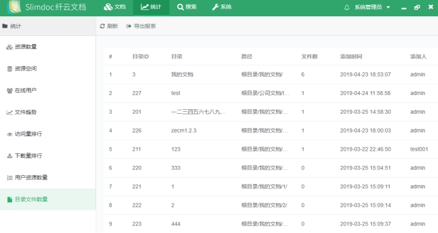Select 目录文件数量 in the sidebar
The width and height of the screenshot is (438, 233).
click(48, 200)
